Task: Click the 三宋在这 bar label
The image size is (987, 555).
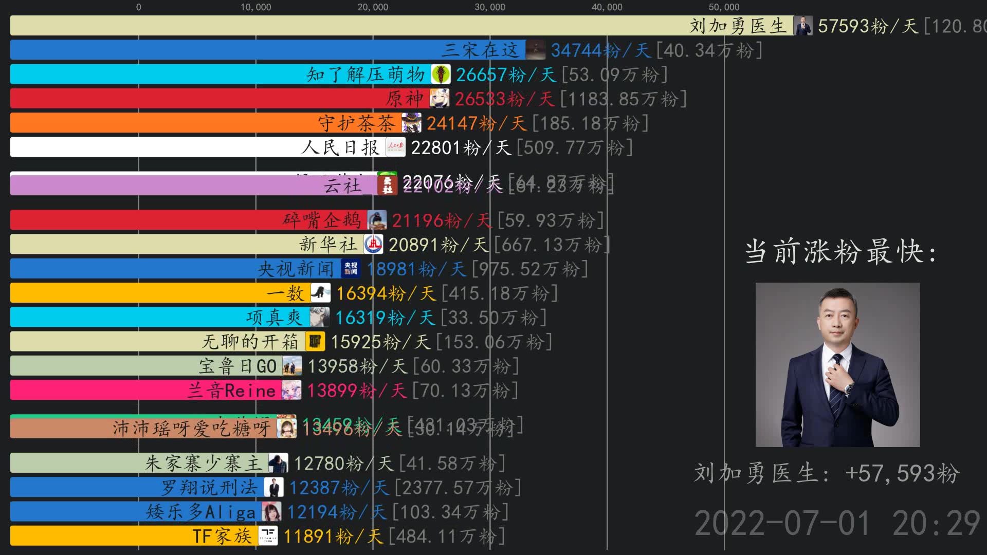Action: (481, 50)
